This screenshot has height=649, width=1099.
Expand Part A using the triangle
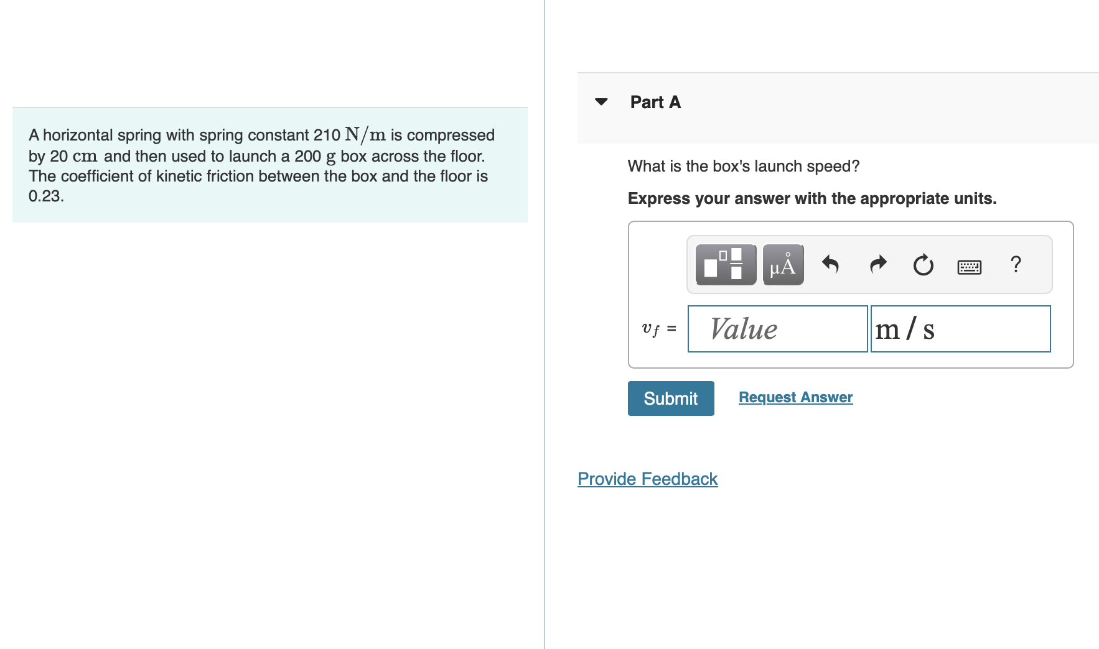click(602, 101)
